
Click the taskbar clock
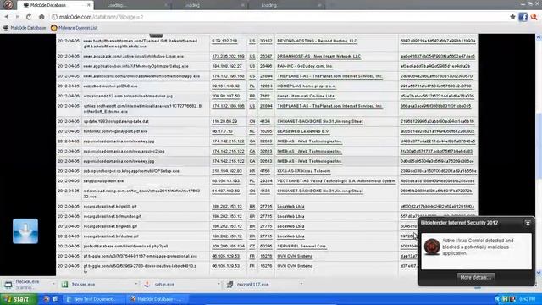528,299
